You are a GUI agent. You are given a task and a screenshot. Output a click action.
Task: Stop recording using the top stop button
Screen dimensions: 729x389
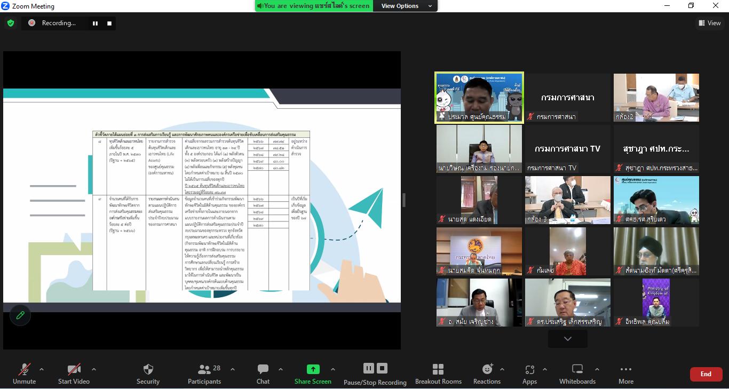(109, 23)
